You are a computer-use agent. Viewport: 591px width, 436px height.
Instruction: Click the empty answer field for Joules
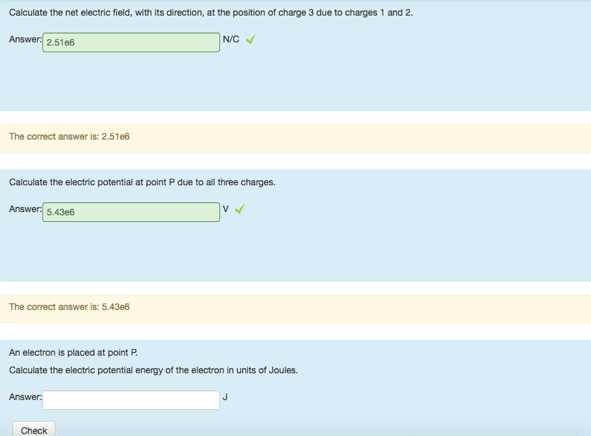[x=131, y=400]
